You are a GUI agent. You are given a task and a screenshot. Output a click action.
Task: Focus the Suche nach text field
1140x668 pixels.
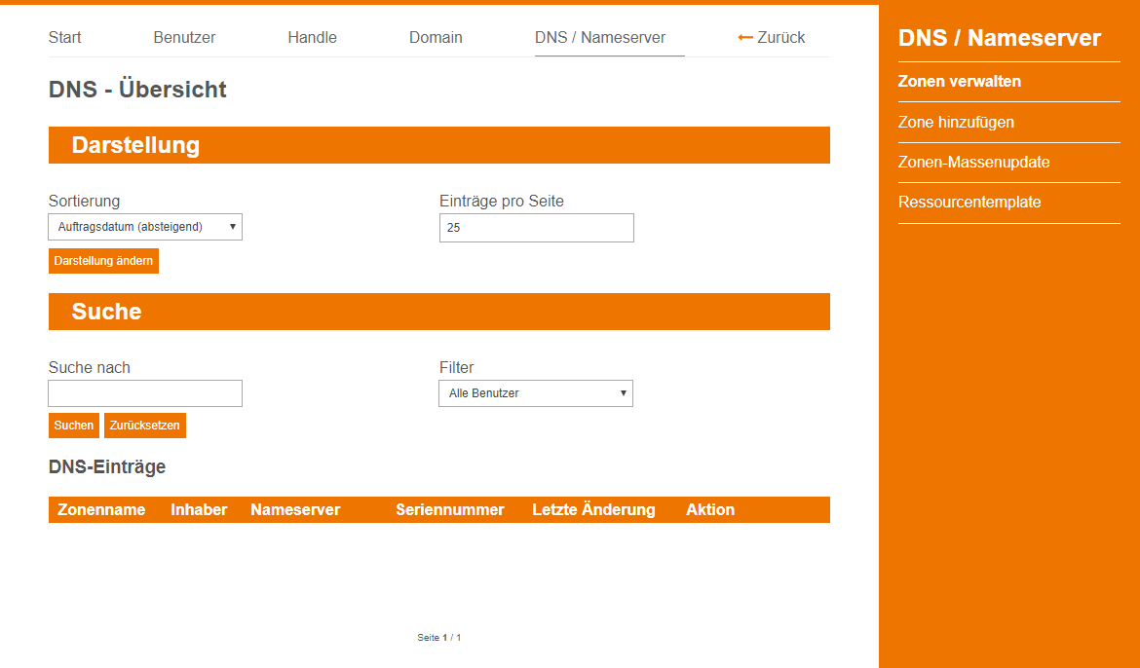[x=145, y=393]
